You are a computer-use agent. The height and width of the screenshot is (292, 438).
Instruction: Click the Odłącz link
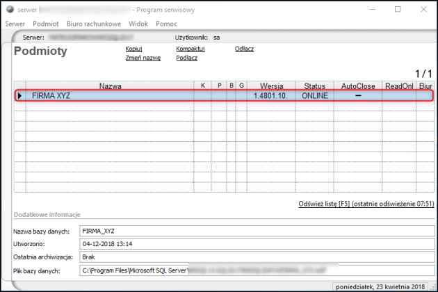click(245, 49)
